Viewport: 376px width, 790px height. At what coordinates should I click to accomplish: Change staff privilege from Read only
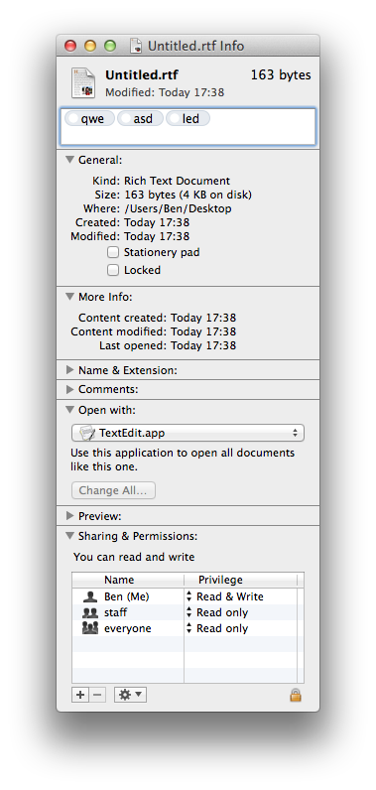[x=217, y=612]
